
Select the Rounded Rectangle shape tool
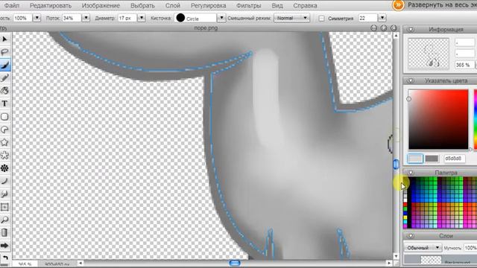(x=4, y=117)
